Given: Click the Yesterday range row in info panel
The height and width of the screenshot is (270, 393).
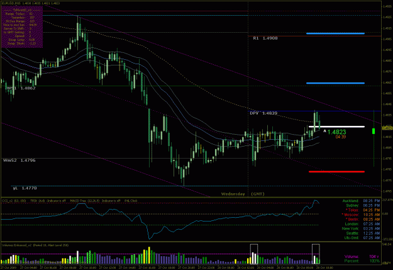Looking at the screenshot, I should (23, 18).
